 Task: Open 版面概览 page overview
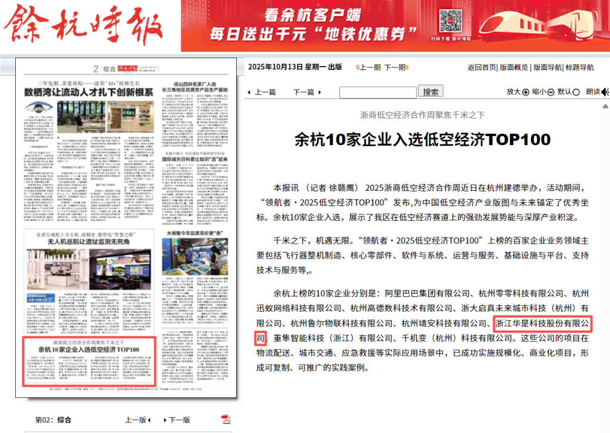514,67
